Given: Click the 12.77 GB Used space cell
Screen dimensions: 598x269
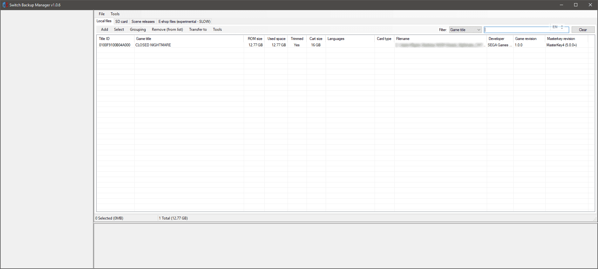Looking at the screenshot, I should (x=279, y=45).
